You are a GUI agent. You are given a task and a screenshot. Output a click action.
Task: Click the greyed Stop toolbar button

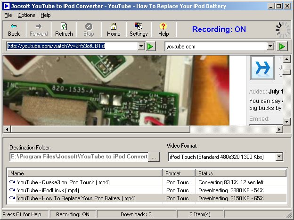[89, 30]
